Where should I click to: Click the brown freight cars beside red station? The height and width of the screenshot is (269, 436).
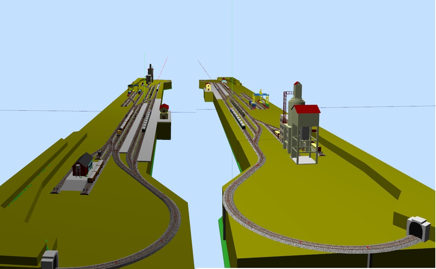tap(96, 171)
